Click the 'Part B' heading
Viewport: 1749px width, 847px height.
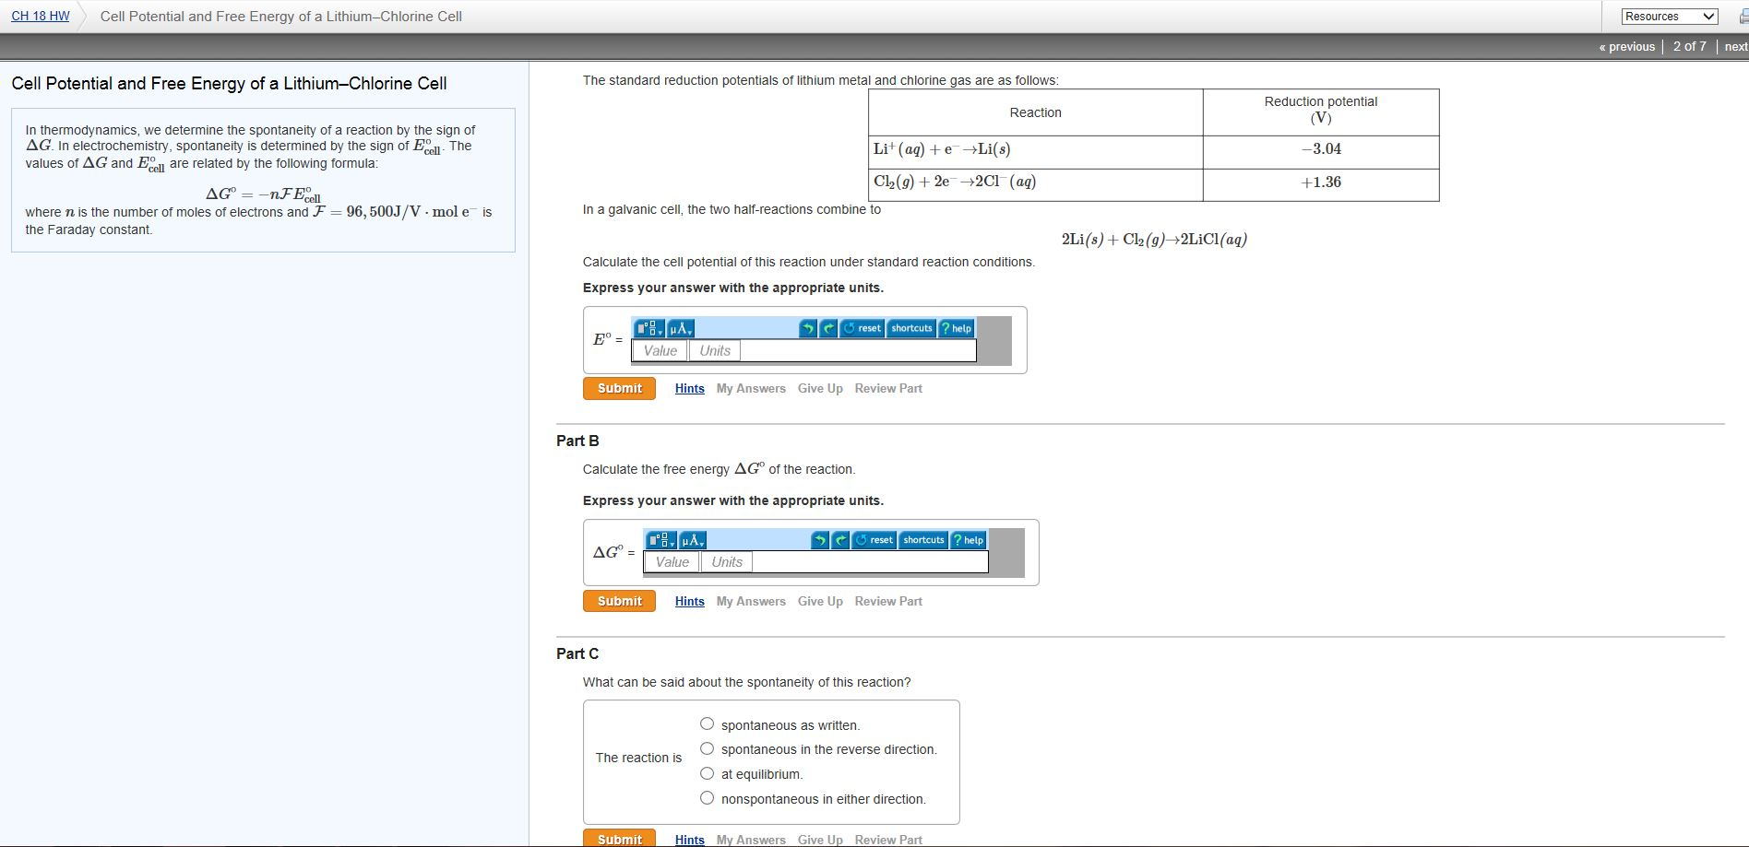[x=577, y=441]
